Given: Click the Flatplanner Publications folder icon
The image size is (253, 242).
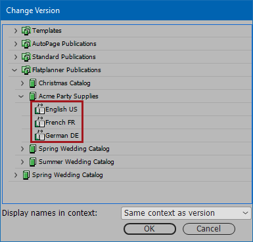Looking at the screenshot, I should coord(26,70).
